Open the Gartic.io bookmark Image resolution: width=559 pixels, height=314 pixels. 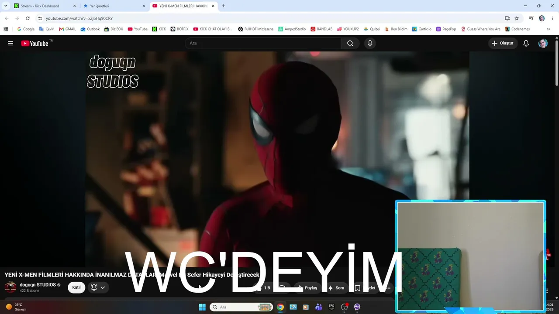point(422,29)
